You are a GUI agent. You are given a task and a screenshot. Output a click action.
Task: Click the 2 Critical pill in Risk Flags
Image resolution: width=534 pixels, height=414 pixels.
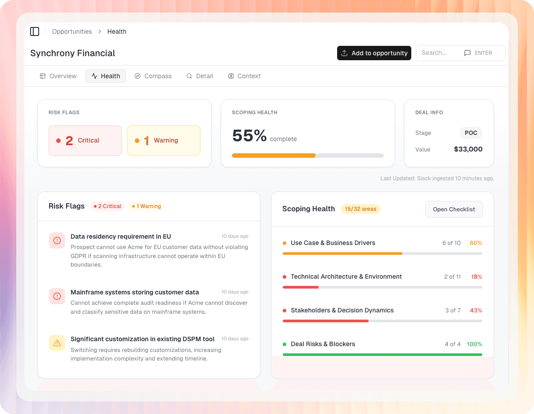[x=107, y=206]
